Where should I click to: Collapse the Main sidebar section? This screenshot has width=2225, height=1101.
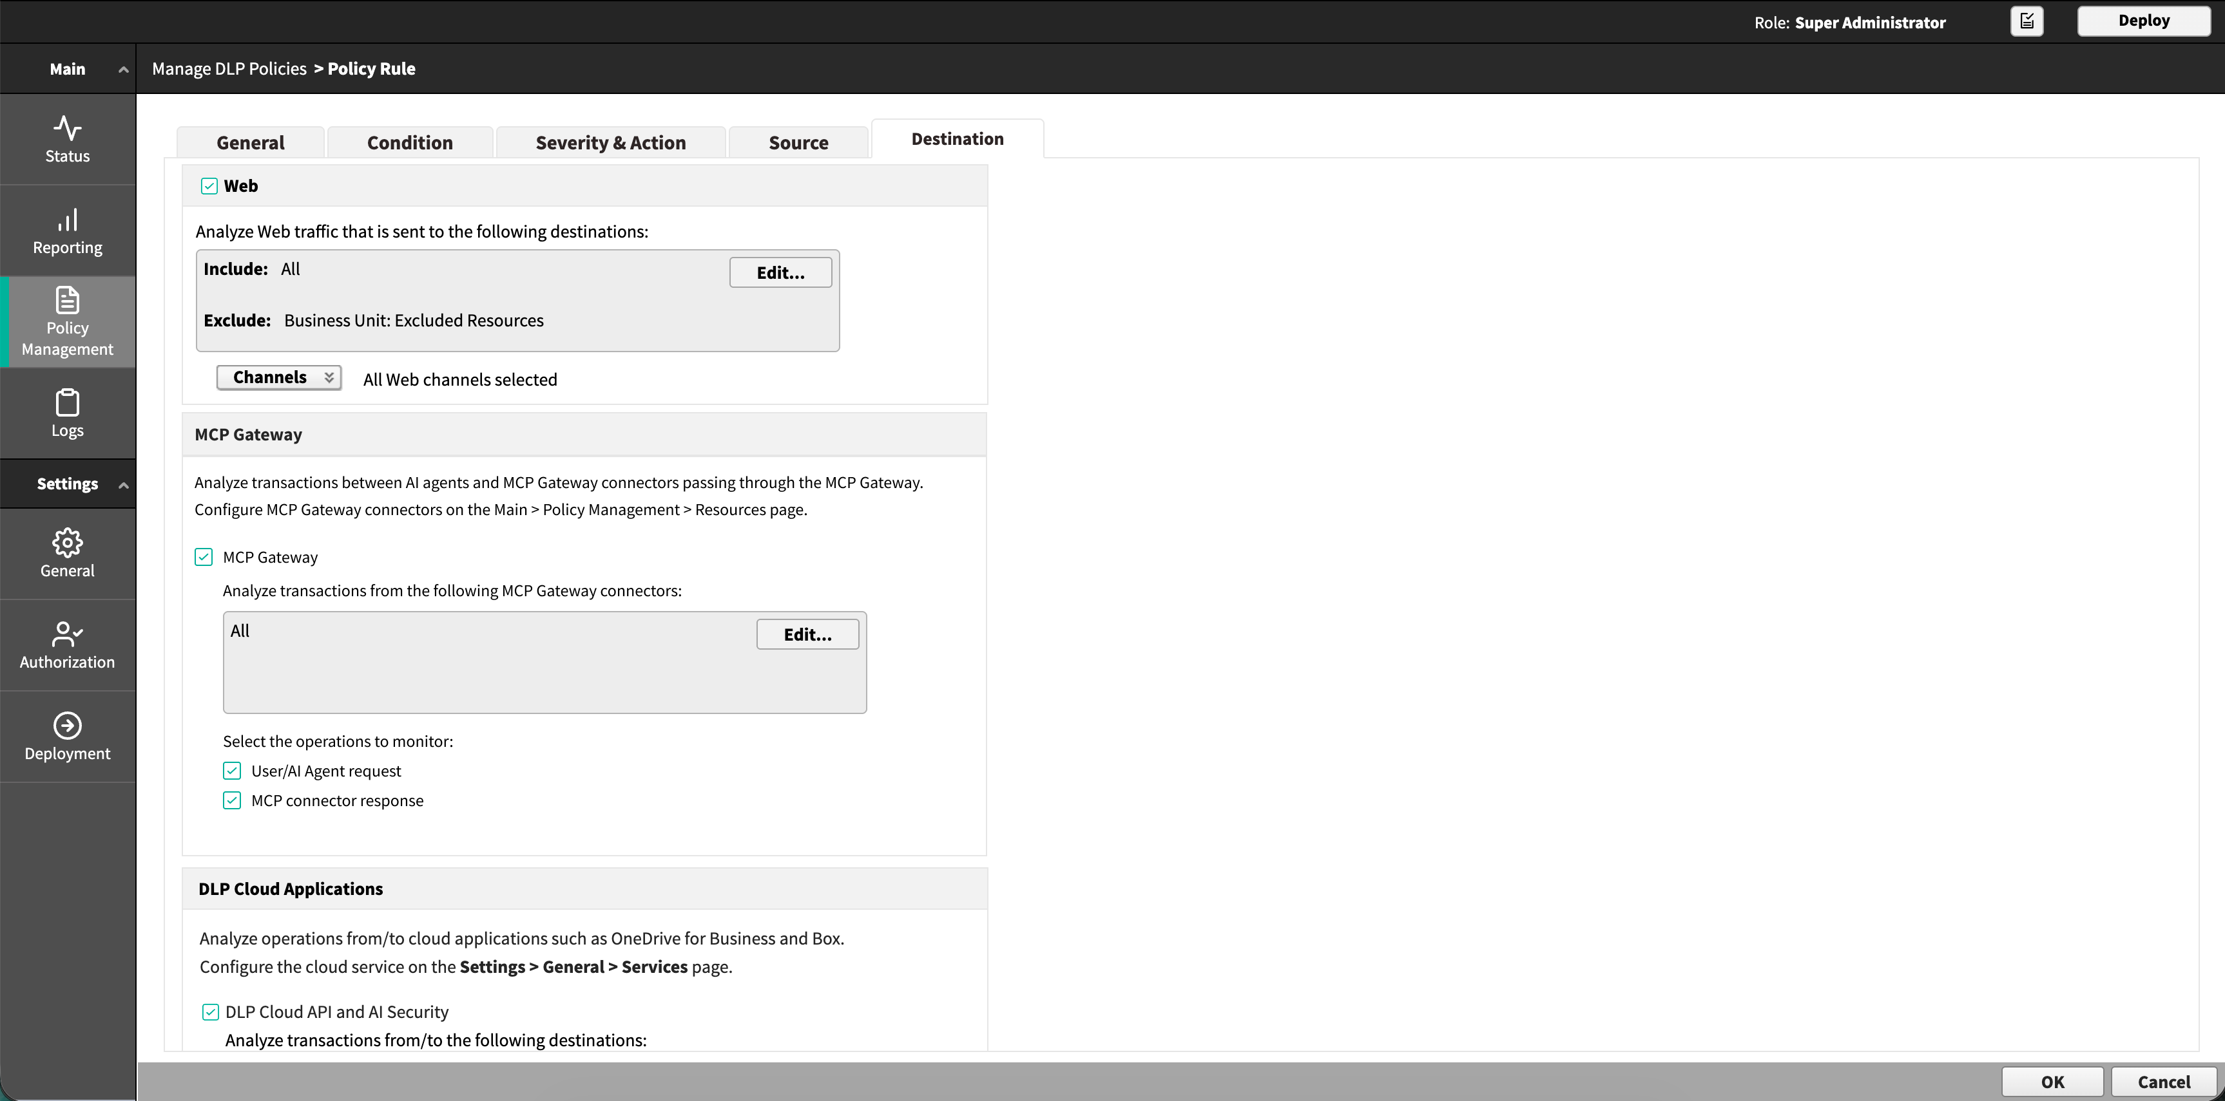pyautogui.click(x=124, y=69)
